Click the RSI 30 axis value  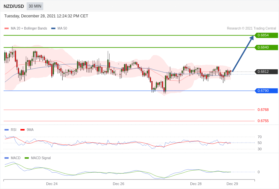[x=260, y=149]
